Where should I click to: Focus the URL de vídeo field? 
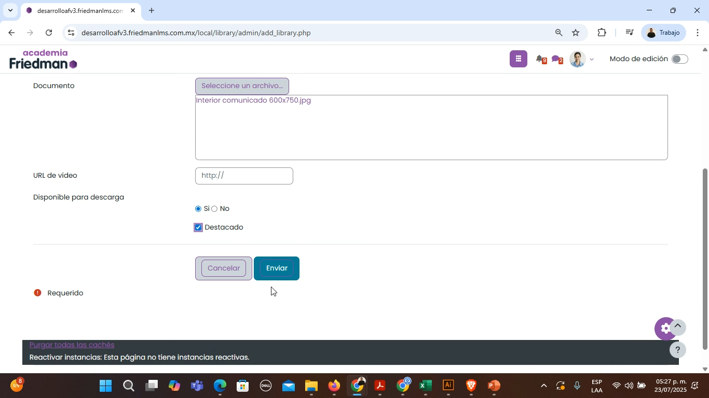click(244, 176)
